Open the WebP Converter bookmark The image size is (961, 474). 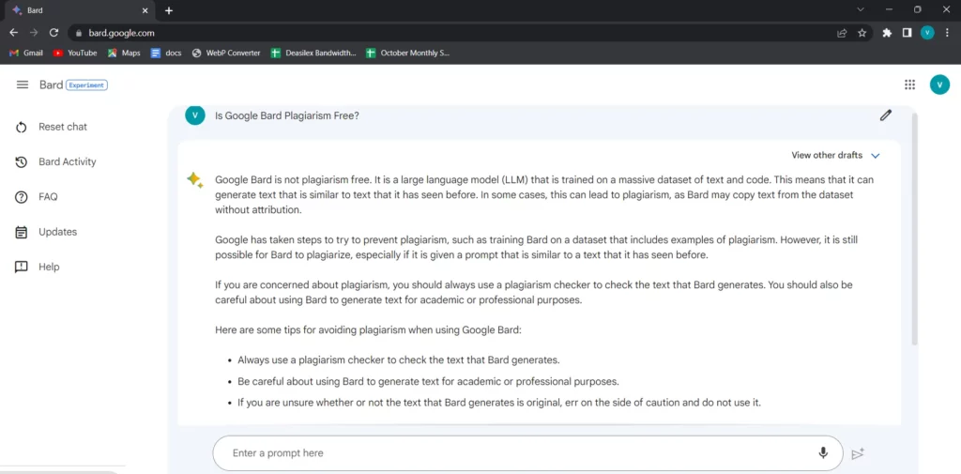(226, 53)
